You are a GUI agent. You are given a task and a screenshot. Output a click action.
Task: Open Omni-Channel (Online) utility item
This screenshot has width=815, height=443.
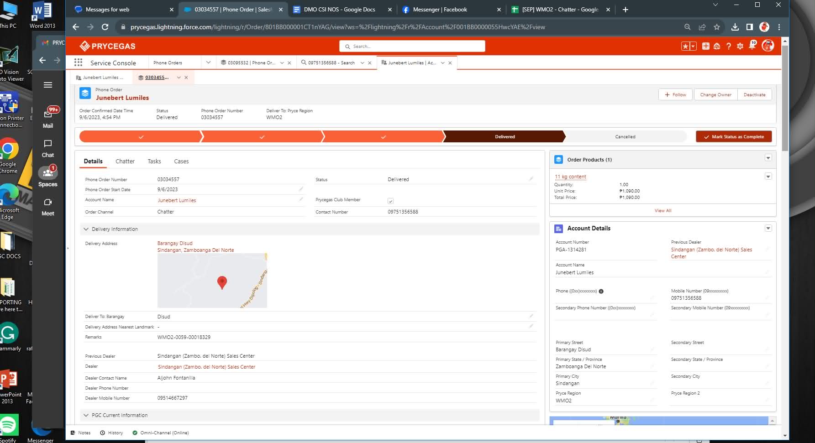tap(160, 433)
